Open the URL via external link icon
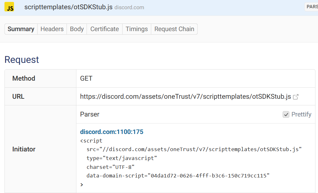Viewport: 318px width, 193px height. [296, 97]
